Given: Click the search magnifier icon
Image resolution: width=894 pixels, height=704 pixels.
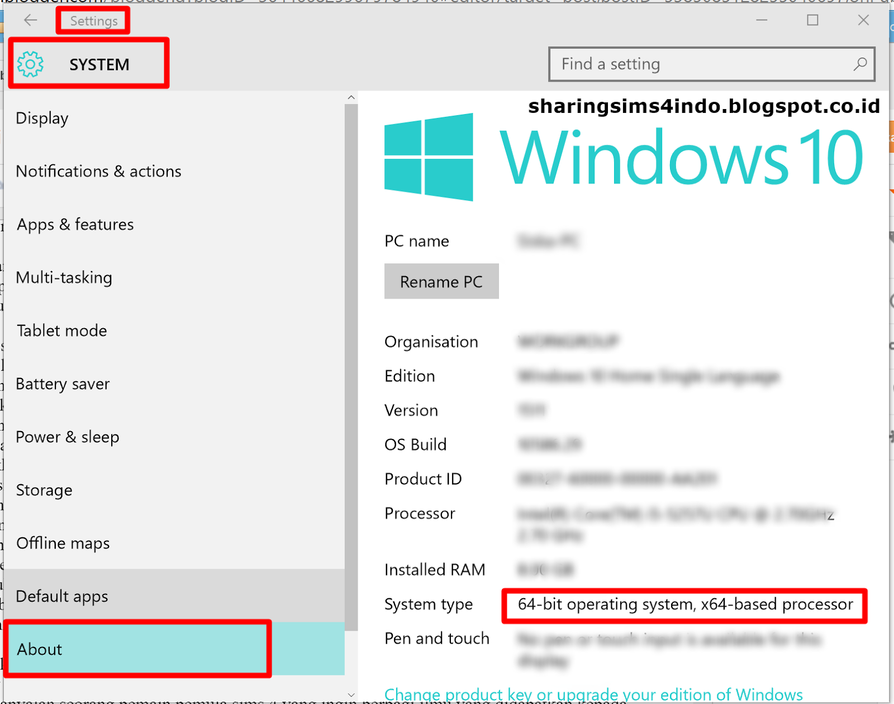Looking at the screenshot, I should tap(860, 64).
